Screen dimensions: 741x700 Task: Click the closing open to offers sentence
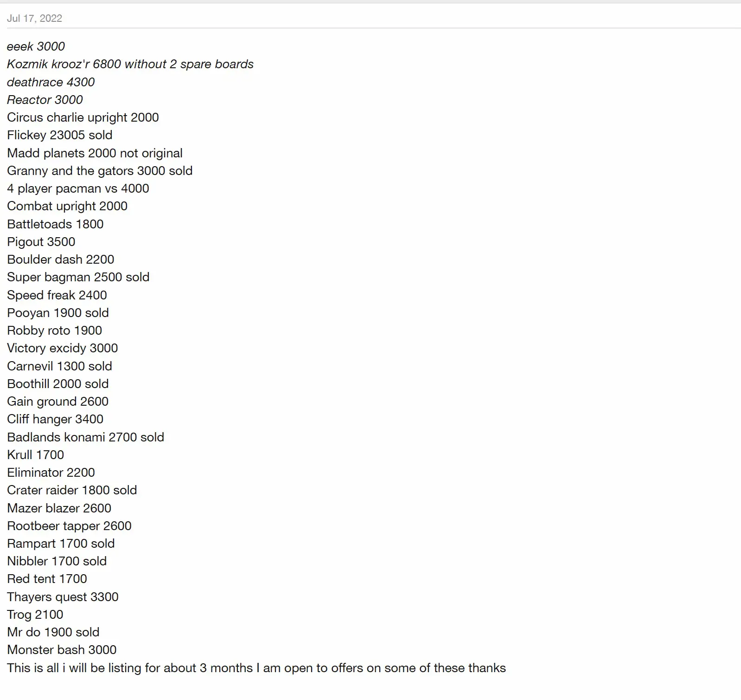coord(256,668)
